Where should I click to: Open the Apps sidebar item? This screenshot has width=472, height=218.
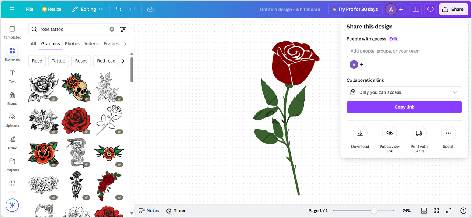click(x=12, y=186)
